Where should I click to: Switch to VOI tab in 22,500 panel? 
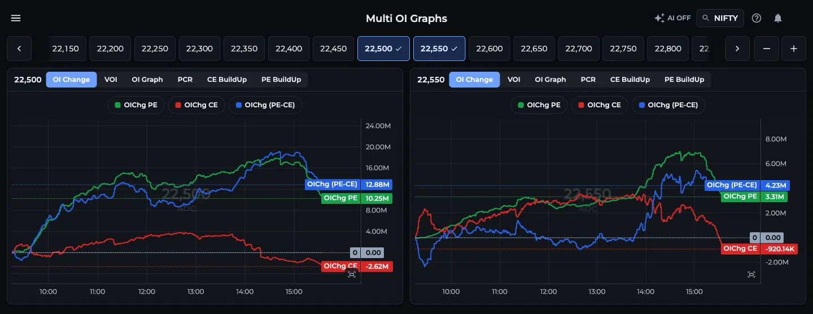pos(111,80)
